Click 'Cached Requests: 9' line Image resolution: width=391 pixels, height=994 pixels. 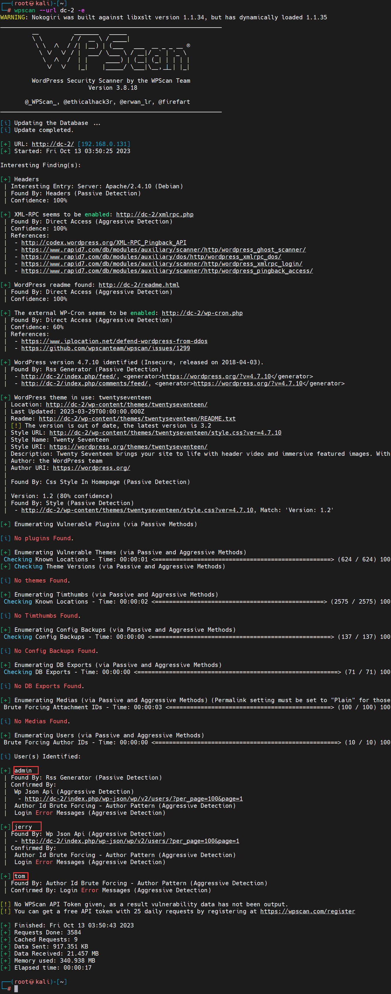click(46, 939)
